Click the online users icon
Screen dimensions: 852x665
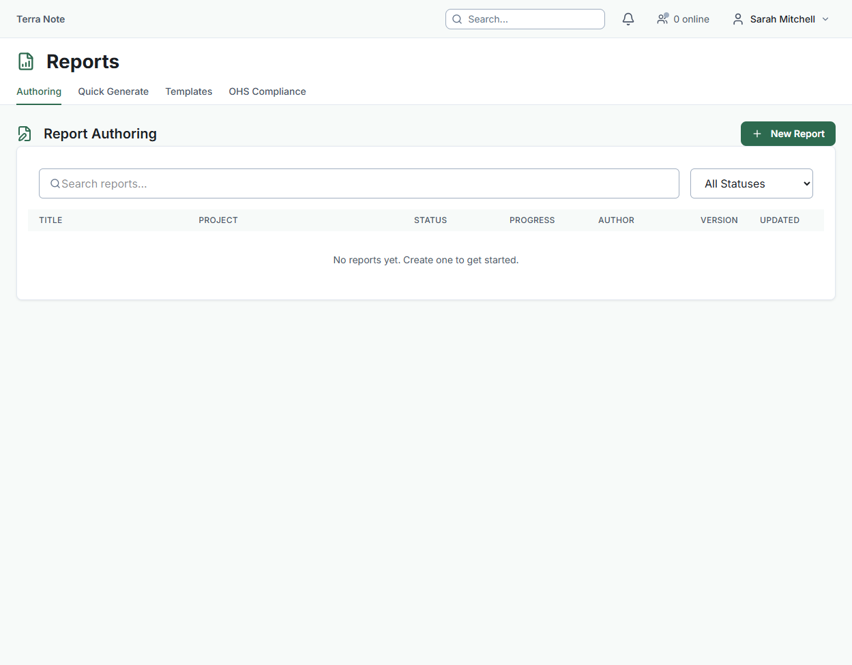662,19
